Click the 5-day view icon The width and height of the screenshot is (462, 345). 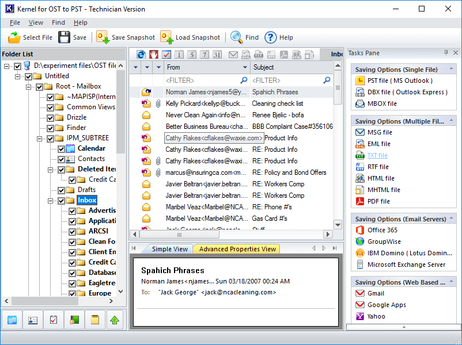click(x=192, y=55)
